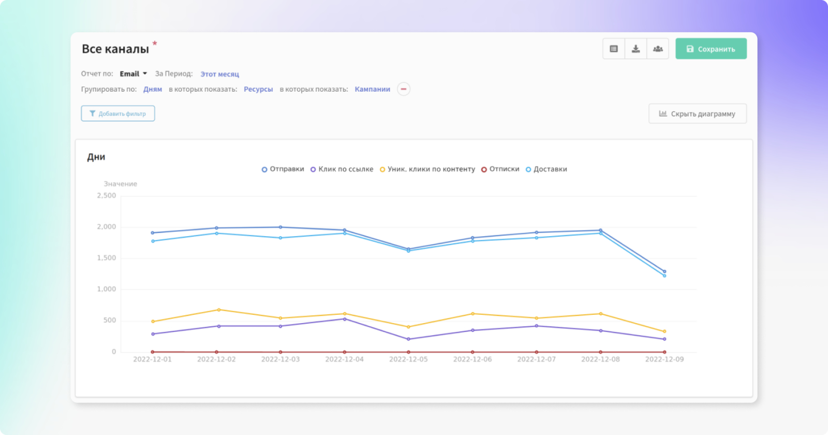Open the Этот месяц period selector
828x435 pixels.
(219, 74)
